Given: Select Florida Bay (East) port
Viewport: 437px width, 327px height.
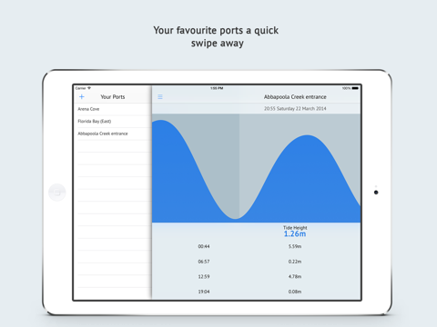Looking at the screenshot, I should [112, 122].
